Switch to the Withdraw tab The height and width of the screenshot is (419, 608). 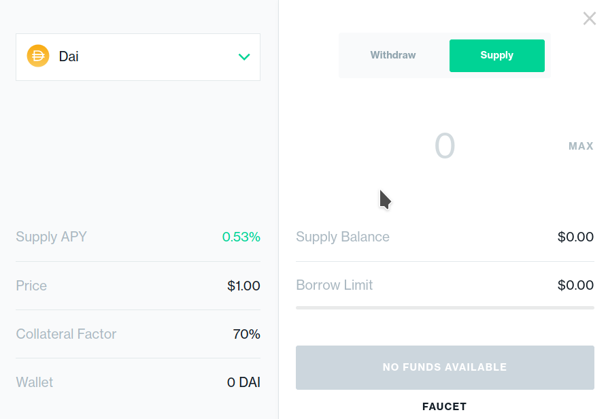click(x=393, y=55)
